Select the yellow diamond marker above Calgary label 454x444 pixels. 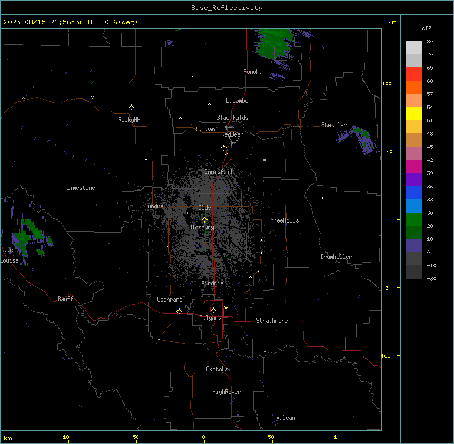pyautogui.click(x=213, y=311)
